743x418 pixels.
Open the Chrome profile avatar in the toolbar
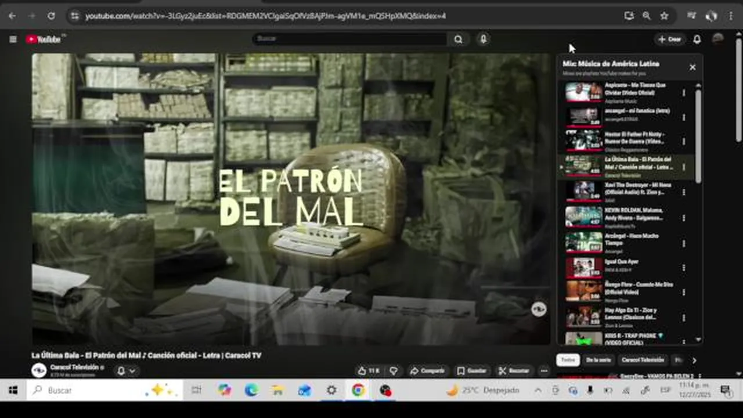pyautogui.click(x=711, y=16)
